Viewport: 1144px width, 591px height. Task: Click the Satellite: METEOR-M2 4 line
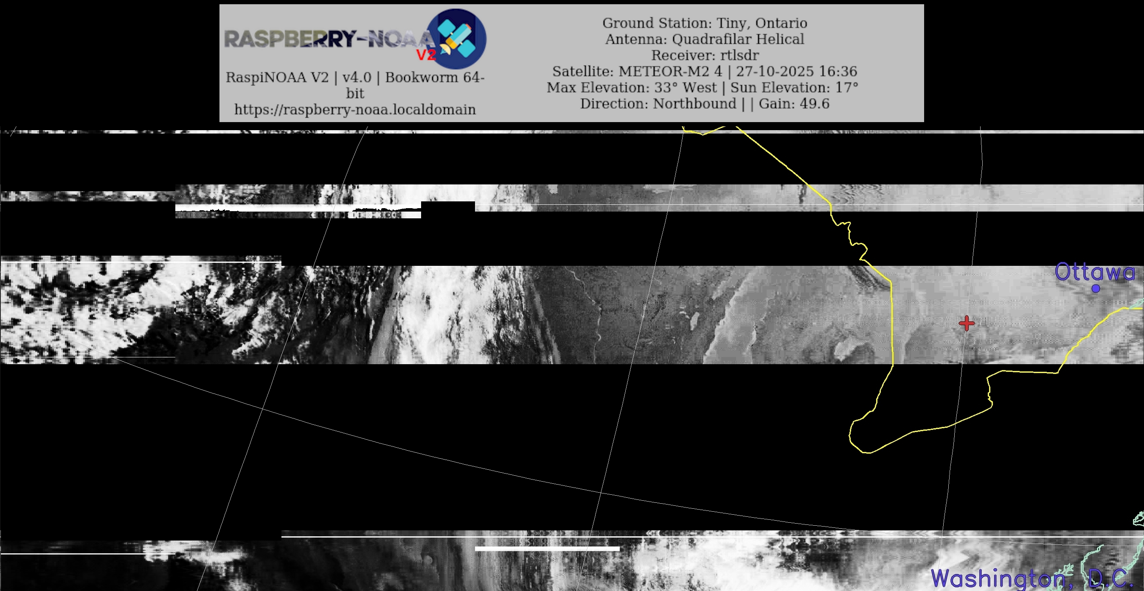(704, 71)
